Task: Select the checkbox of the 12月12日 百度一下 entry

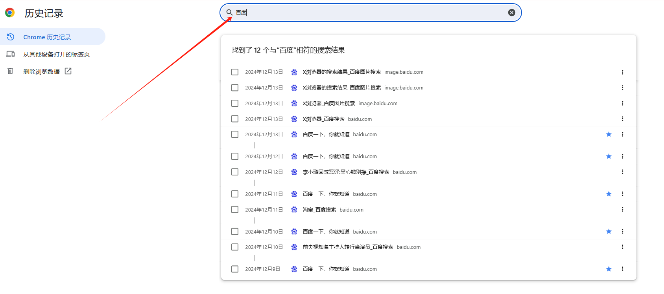Action: coord(235,156)
